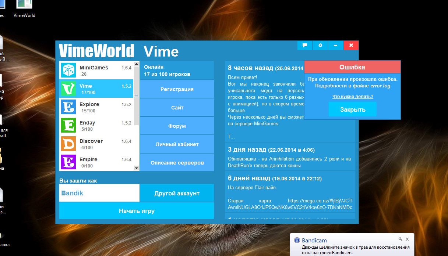Select the Empire server name text
The height and width of the screenshot is (256, 448).
[88, 159]
